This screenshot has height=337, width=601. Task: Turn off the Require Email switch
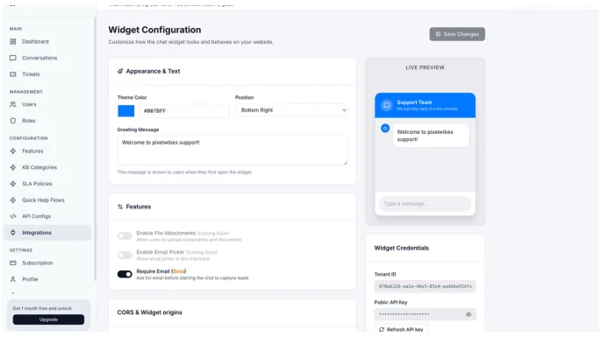click(125, 274)
